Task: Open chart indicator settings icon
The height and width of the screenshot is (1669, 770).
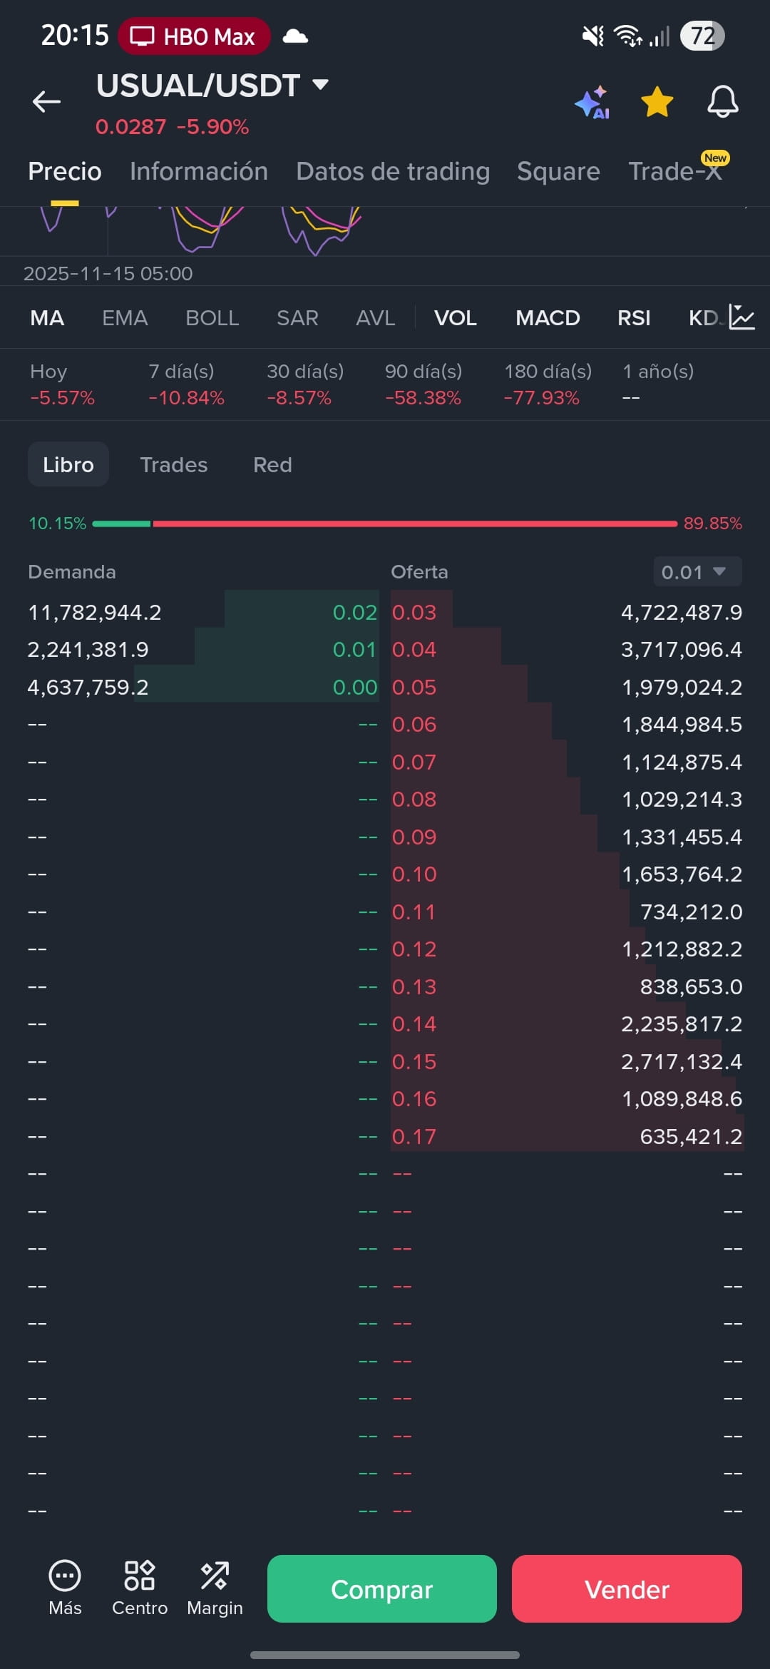Action: [x=741, y=317]
